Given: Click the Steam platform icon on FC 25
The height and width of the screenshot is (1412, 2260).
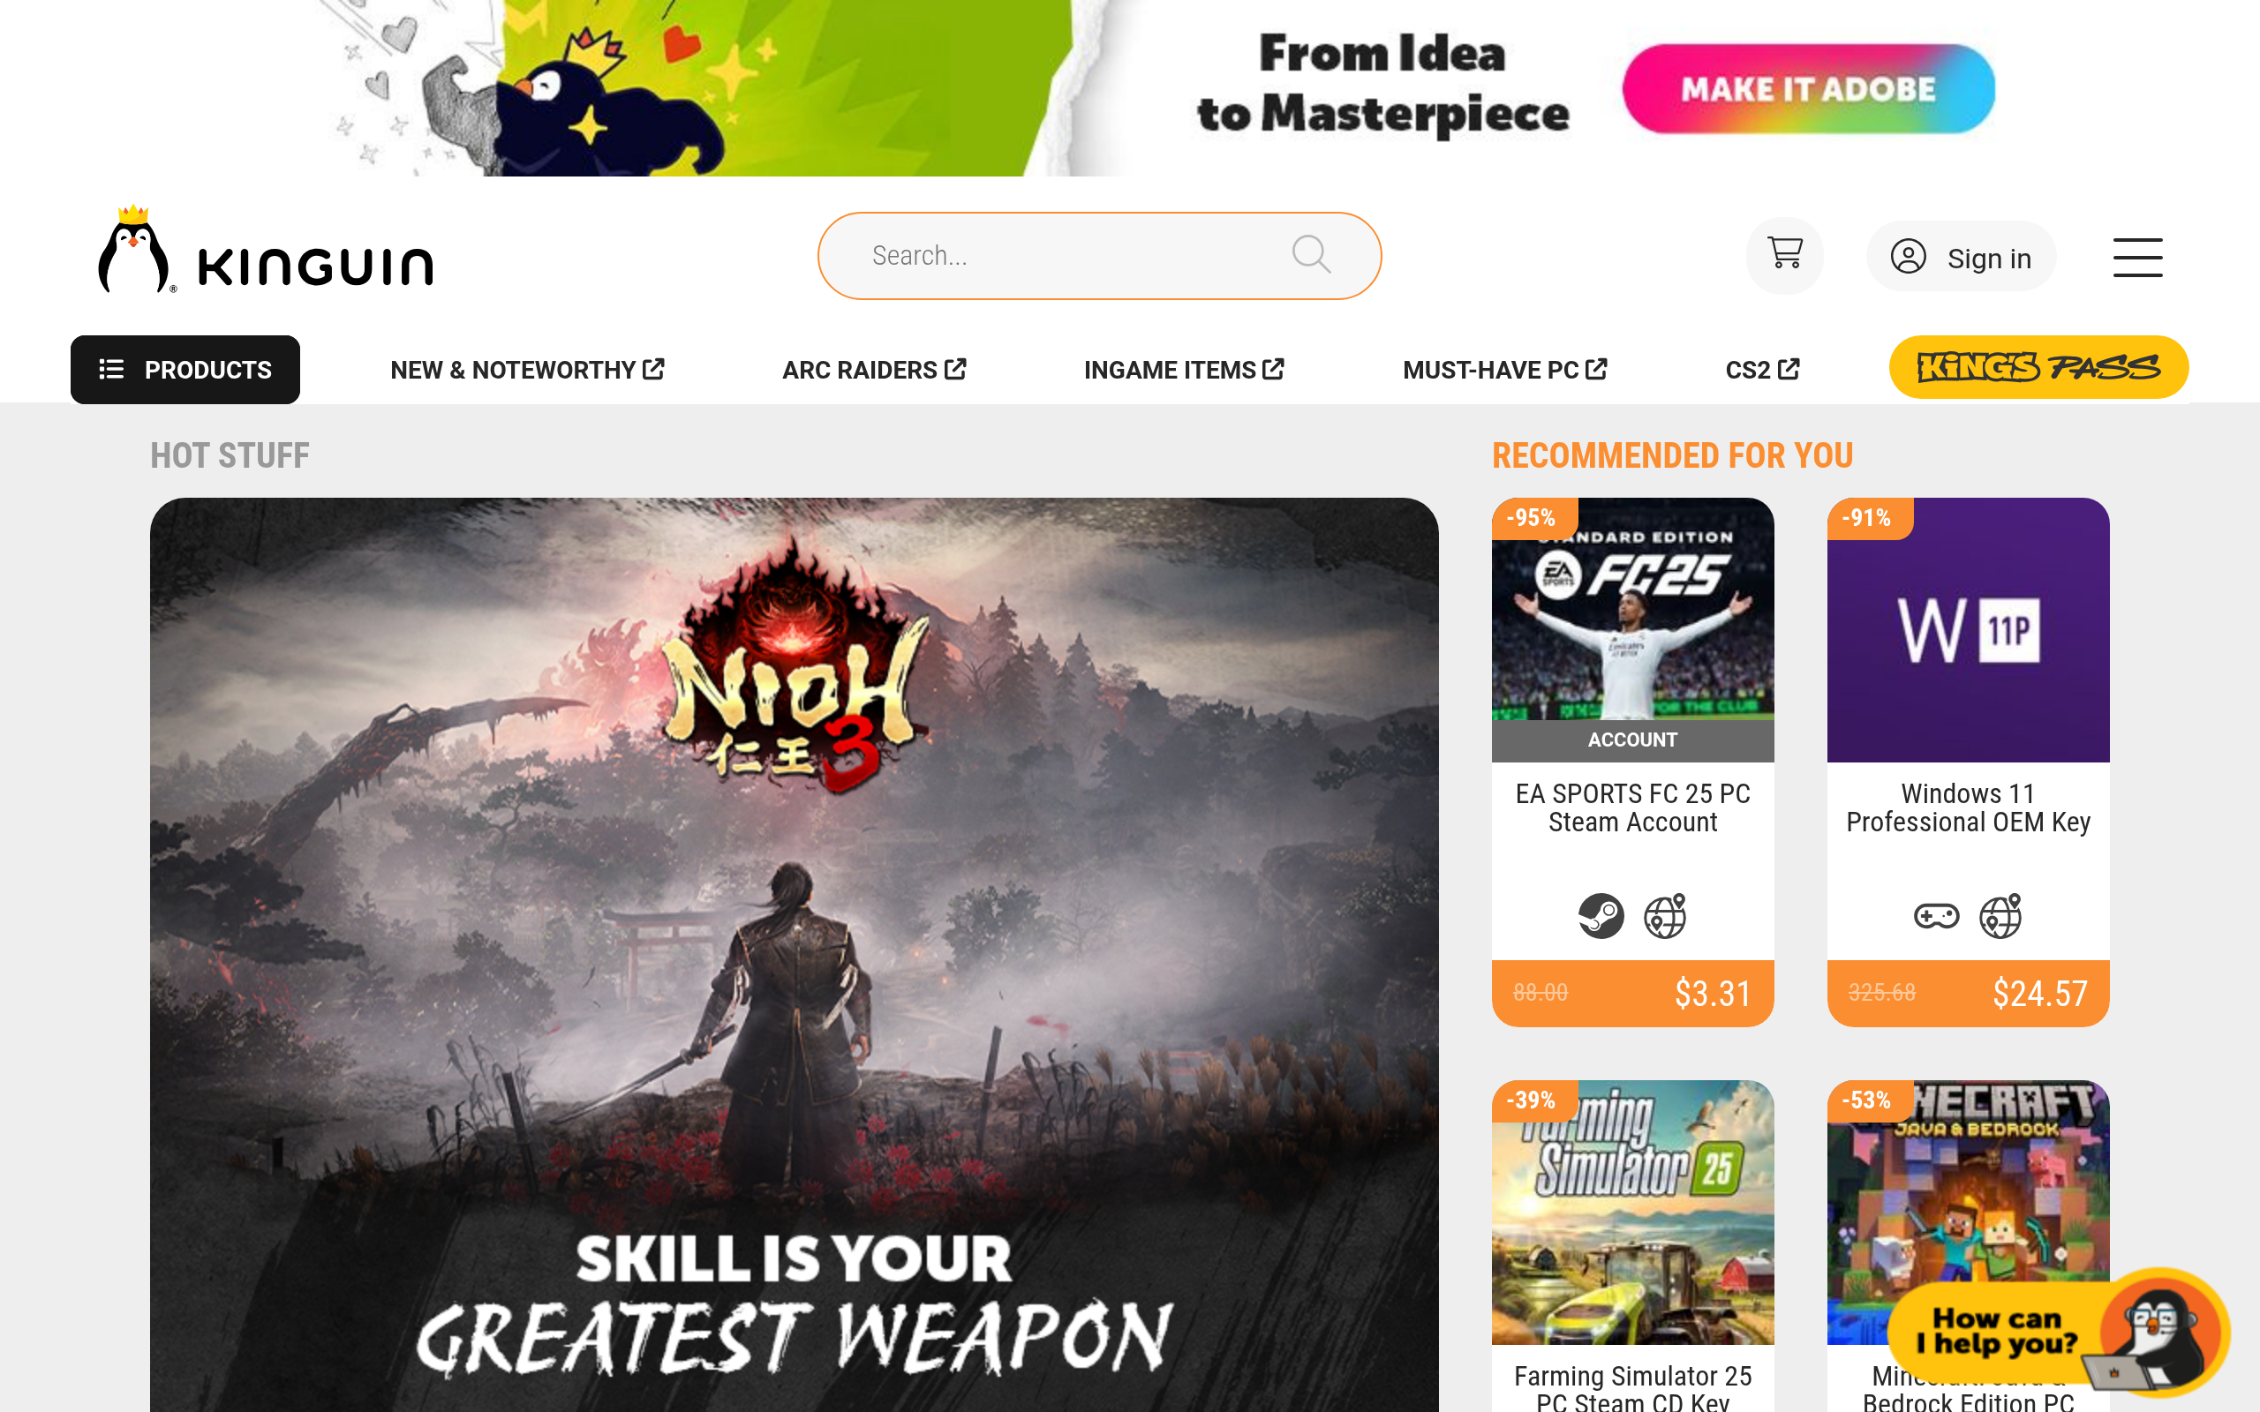Looking at the screenshot, I should (1601, 915).
